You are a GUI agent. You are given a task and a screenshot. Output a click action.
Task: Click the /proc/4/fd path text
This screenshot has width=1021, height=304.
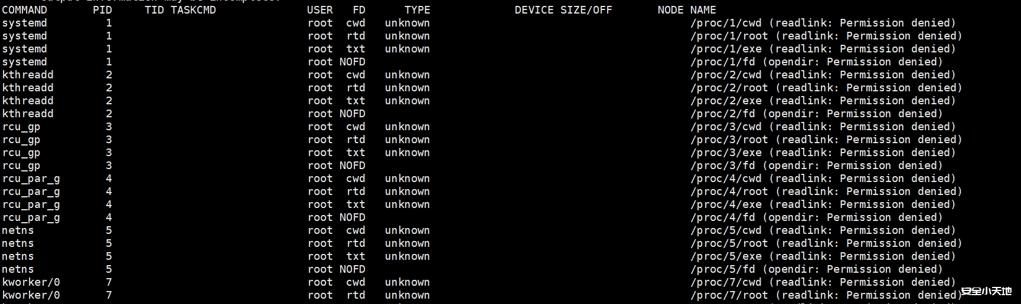[x=722, y=217]
